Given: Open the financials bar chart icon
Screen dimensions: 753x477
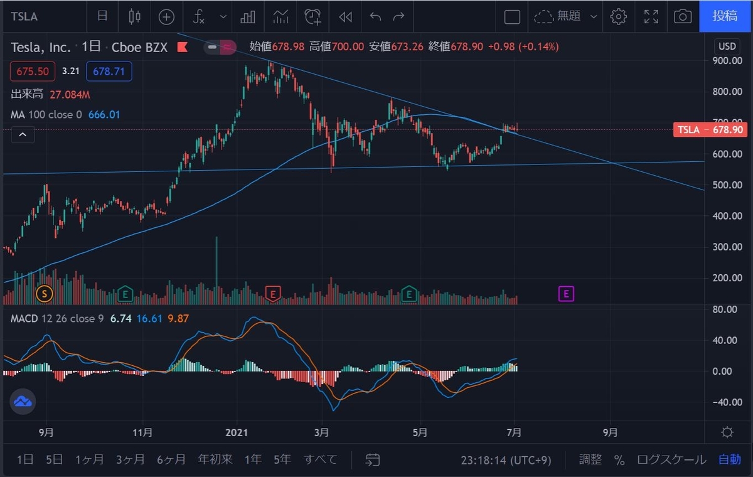Looking at the screenshot, I should point(248,16).
